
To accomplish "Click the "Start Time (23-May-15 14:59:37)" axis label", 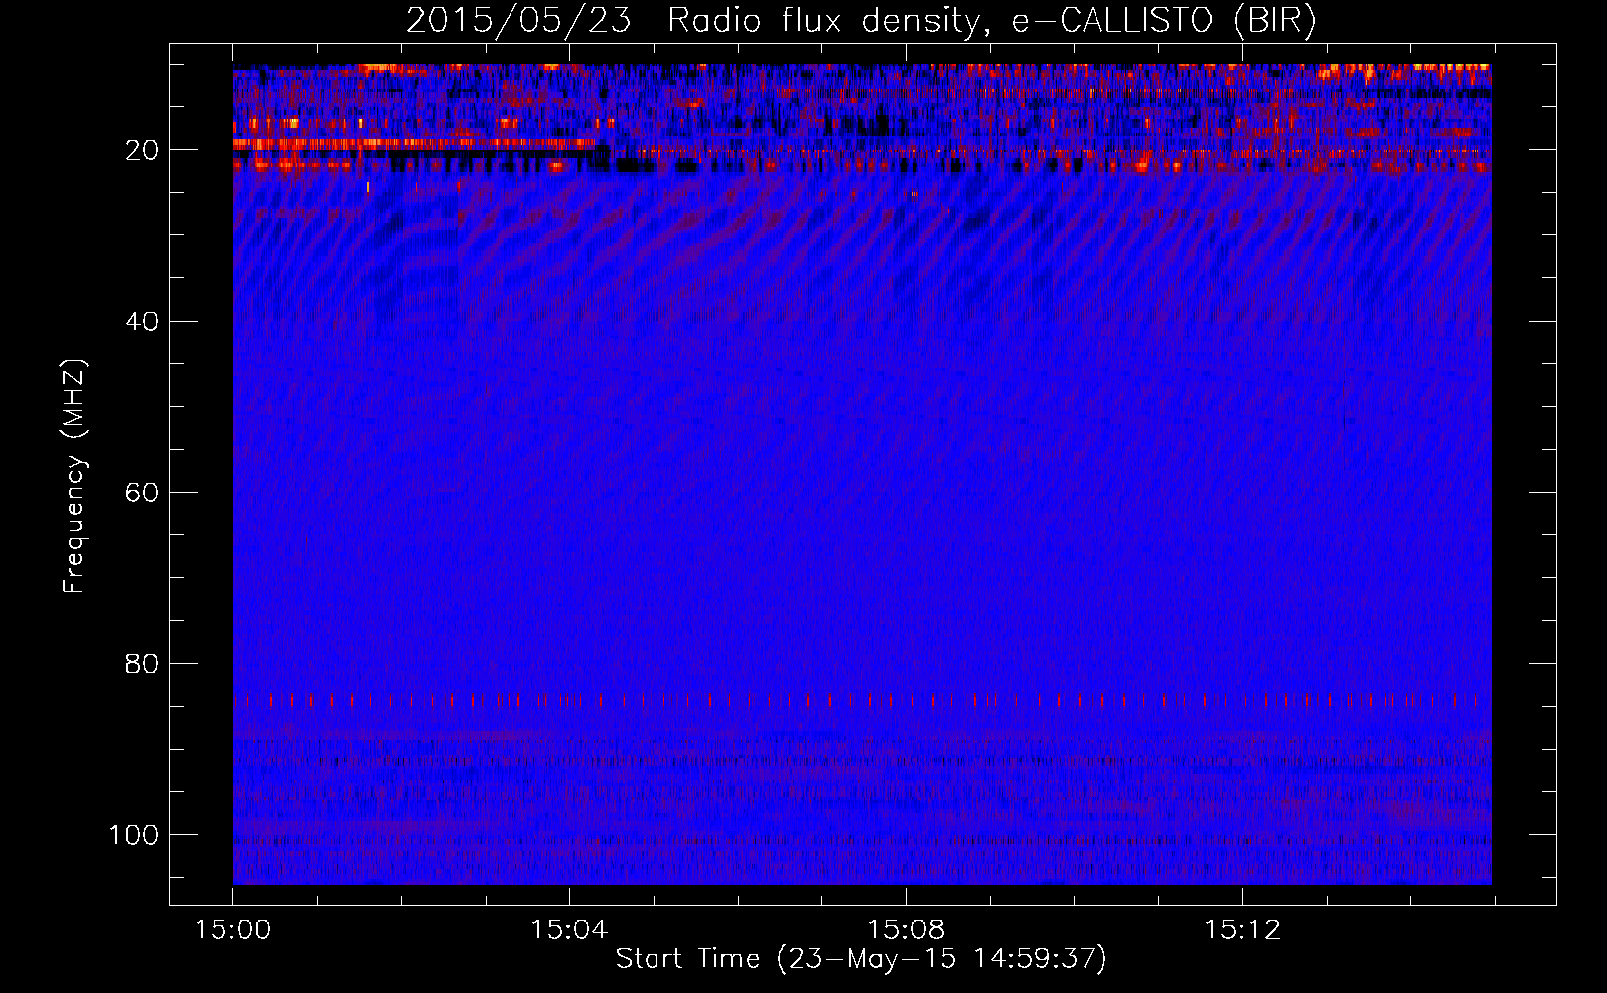I will 861,959.
